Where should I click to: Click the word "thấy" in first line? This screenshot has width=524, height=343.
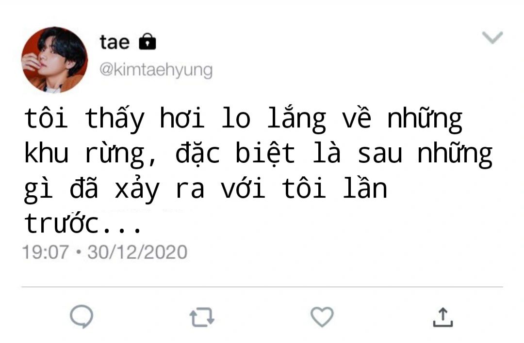[115, 118]
